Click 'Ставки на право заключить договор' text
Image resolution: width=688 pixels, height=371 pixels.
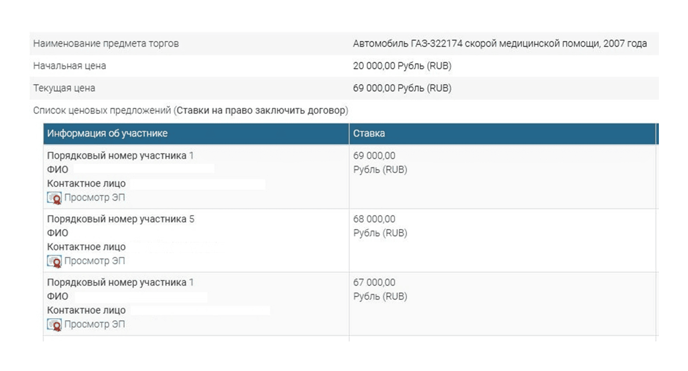[x=261, y=111]
